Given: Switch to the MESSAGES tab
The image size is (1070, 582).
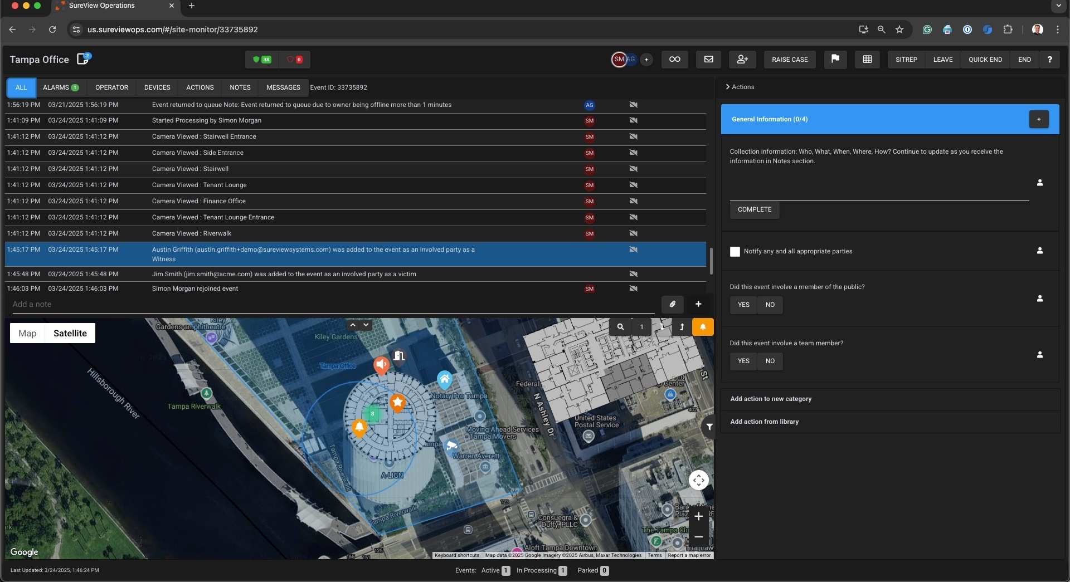Looking at the screenshot, I should (x=283, y=87).
